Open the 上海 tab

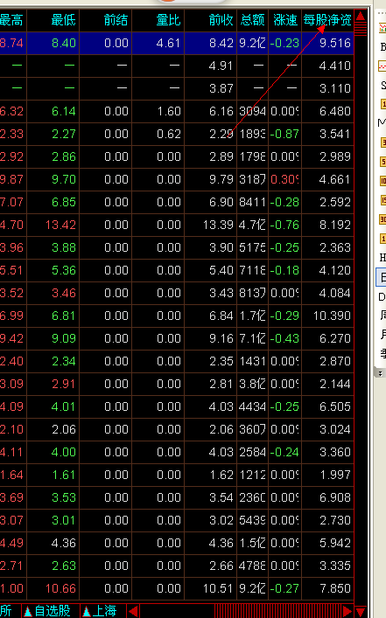(101, 611)
